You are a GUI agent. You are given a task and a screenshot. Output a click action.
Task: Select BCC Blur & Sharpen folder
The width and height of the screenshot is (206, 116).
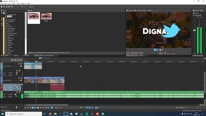point(10,28)
